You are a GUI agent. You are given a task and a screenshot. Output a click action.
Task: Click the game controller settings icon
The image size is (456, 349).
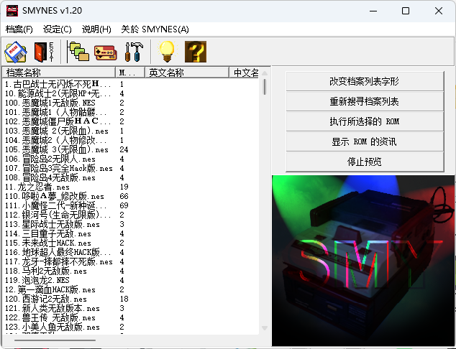pyautogui.click(x=105, y=52)
